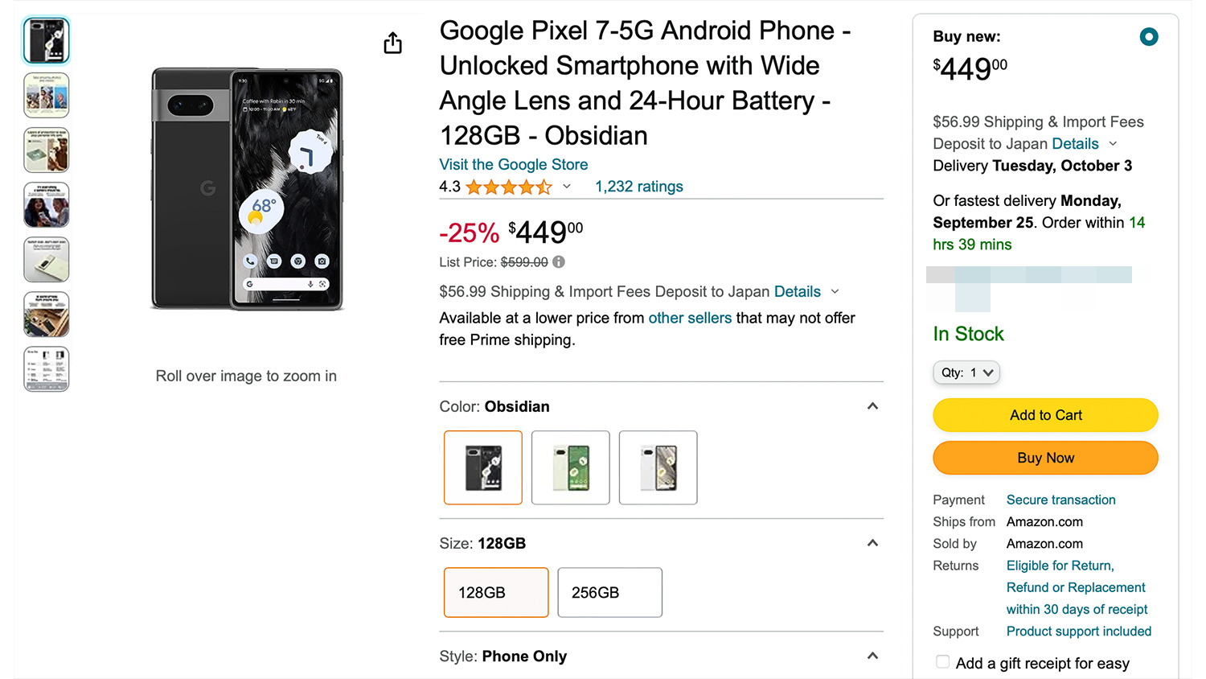Click the star rating icons

pos(508,187)
